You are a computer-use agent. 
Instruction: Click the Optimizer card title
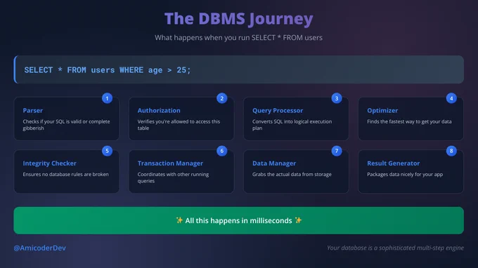coord(382,110)
